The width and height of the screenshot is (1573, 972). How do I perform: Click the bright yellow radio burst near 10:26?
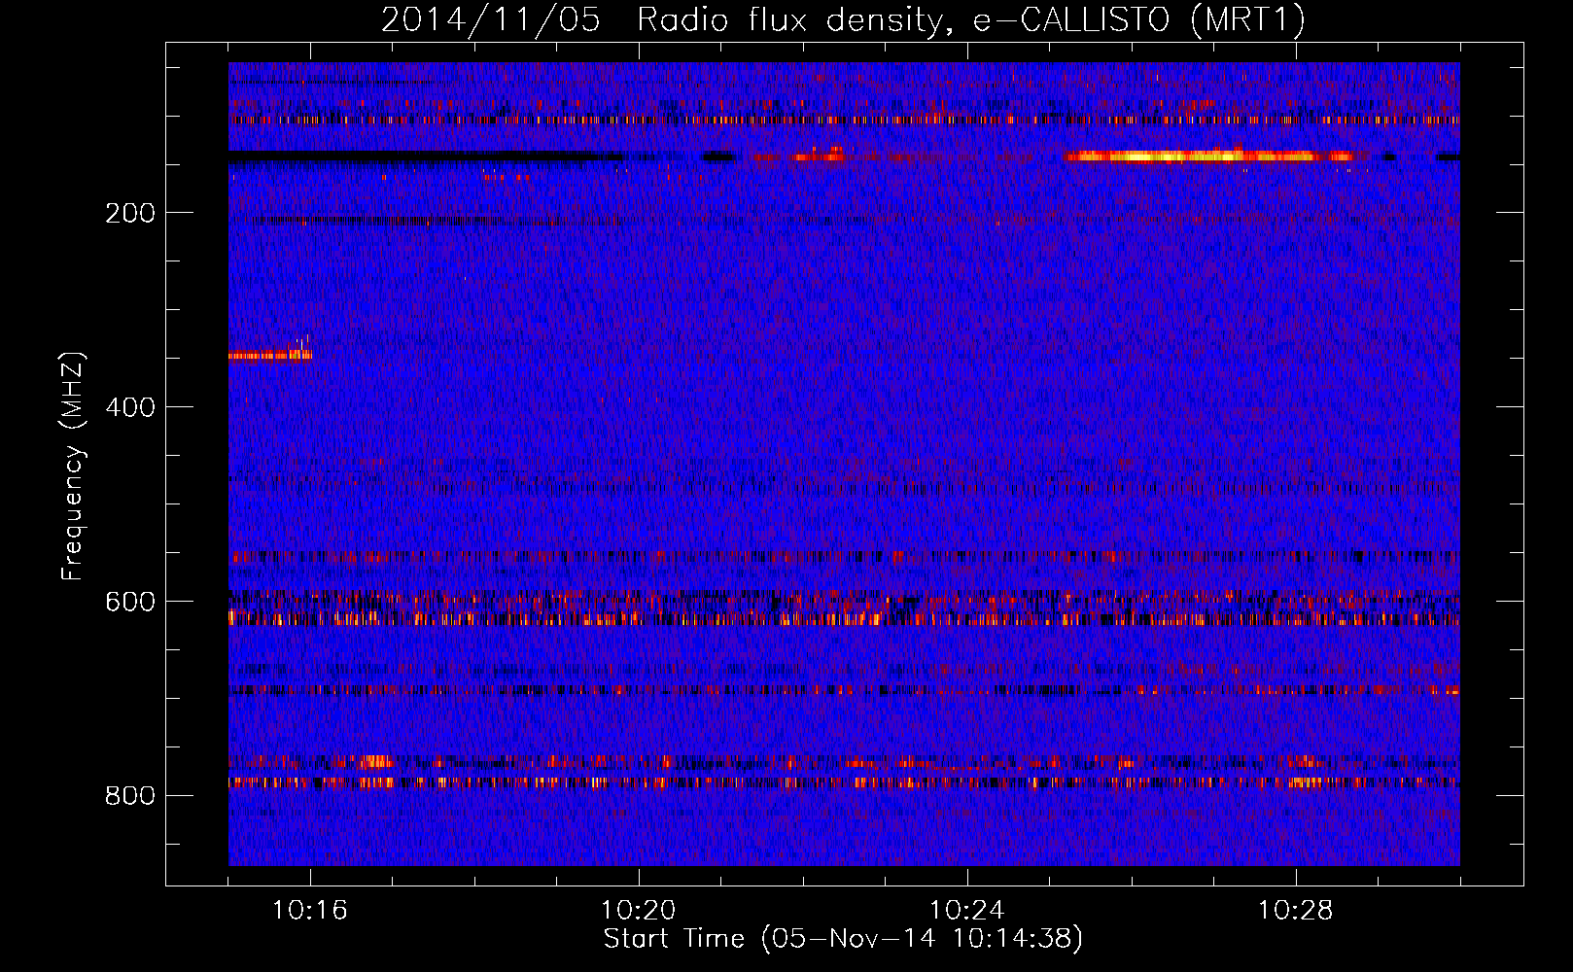(1208, 156)
